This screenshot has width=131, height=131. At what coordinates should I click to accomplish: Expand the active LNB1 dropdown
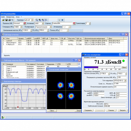point(43,23)
